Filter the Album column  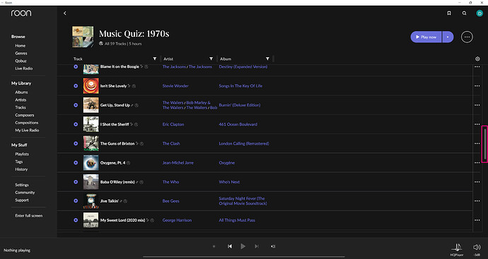point(267,59)
